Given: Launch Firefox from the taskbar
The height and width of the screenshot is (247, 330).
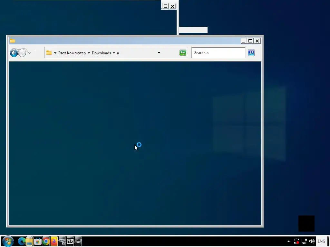Looking at the screenshot, I should 54,241.
